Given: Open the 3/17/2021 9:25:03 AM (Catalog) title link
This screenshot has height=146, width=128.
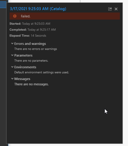Looking at the screenshot, I should click(x=38, y=9).
